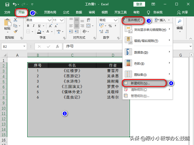Open 最前/最后规则 submenu
Viewport: 194px width, 145px height.
pos(147,41)
